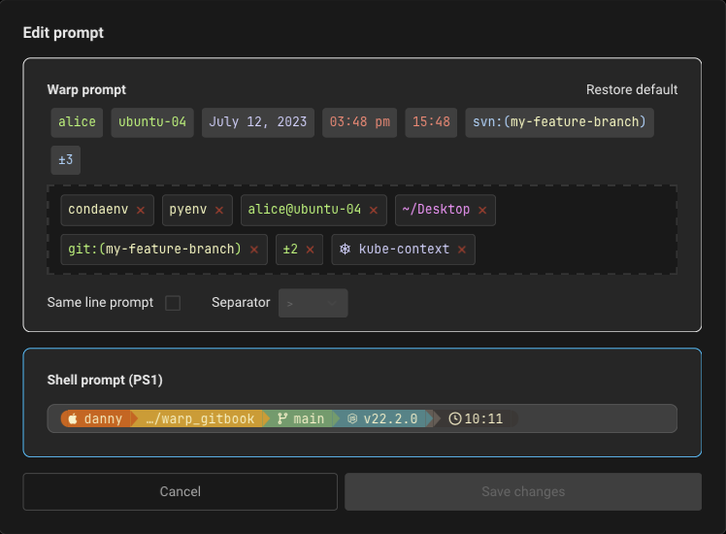Open the Separator dropdown
726x534 pixels.
(x=313, y=303)
